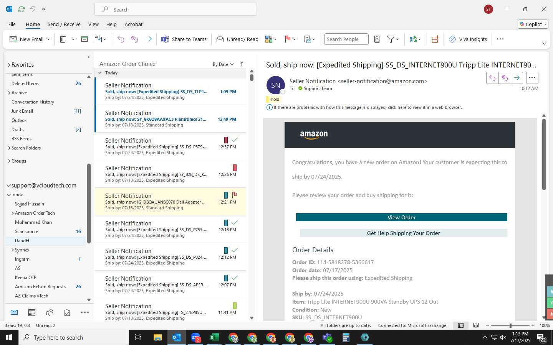This screenshot has width=553, height=345.
Task: Open the Copilot button
Action: click(533, 24)
